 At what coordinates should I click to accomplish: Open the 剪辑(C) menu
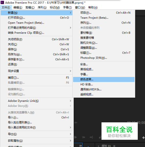[30, 8]
